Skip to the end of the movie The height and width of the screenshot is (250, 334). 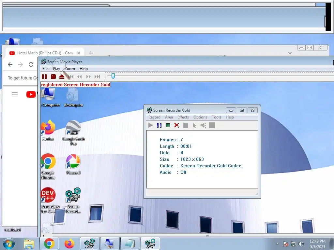coord(97,76)
